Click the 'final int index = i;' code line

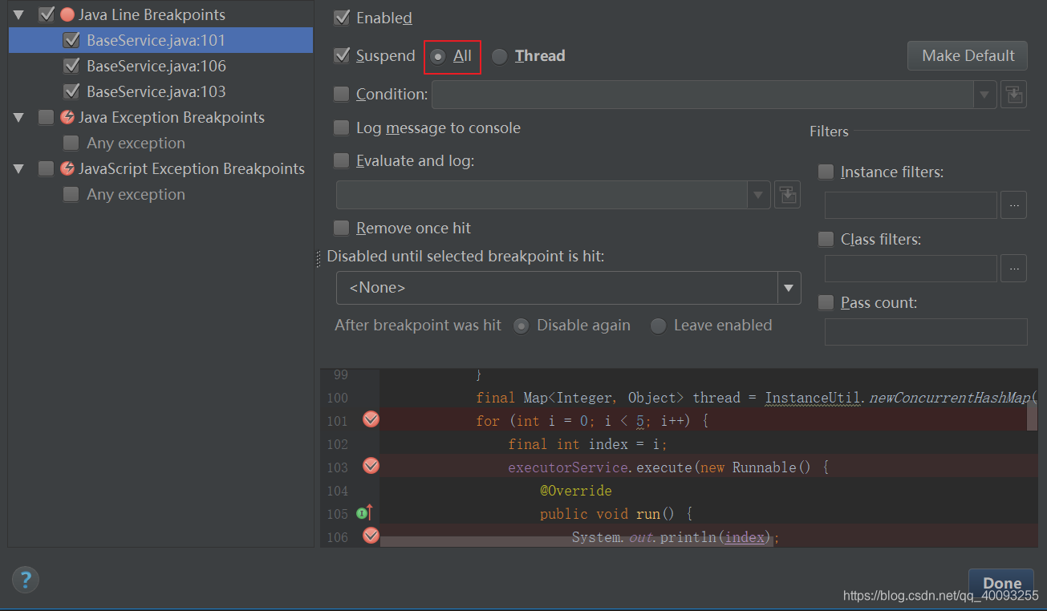point(587,444)
